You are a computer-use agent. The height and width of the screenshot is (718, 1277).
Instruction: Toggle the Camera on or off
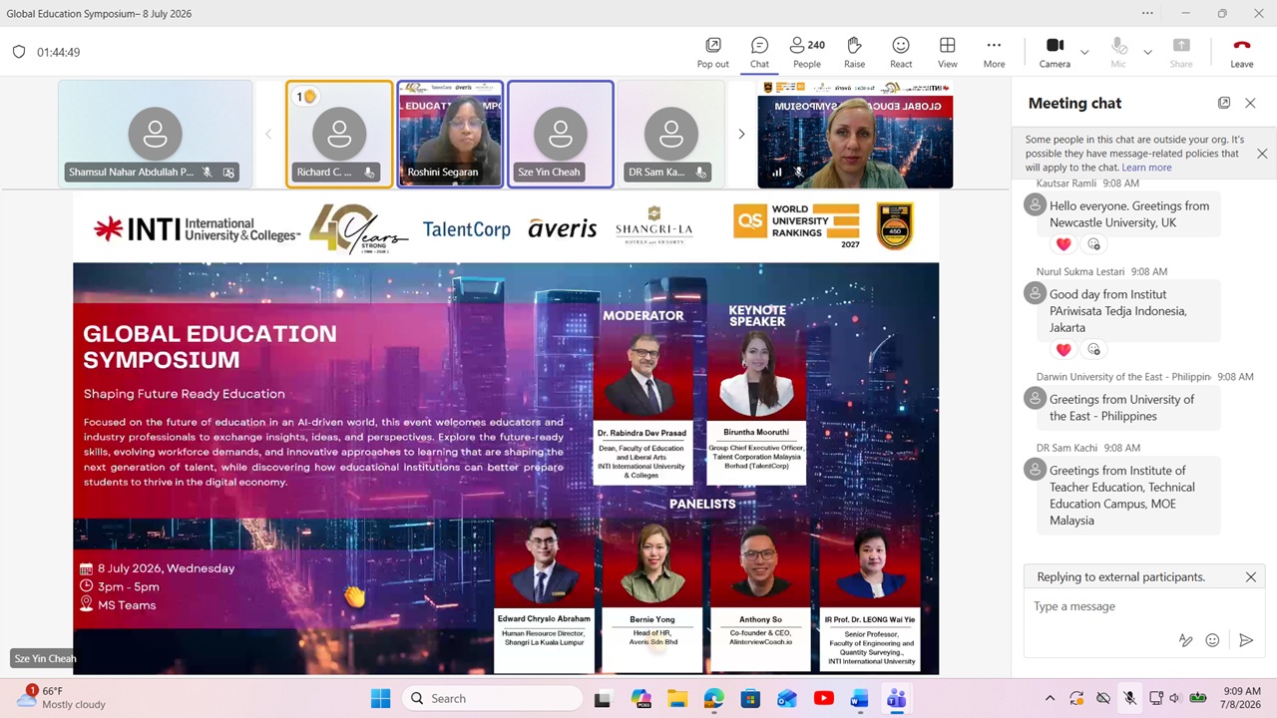click(x=1055, y=52)
